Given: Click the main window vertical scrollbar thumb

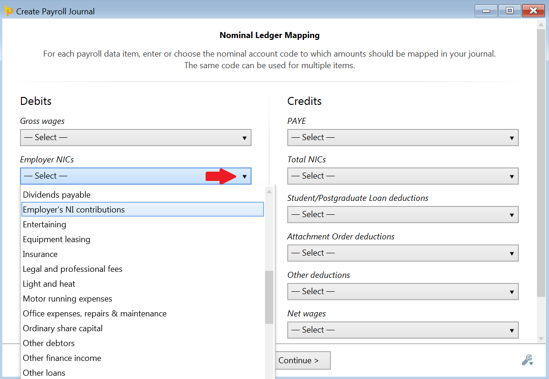Looking at the screenshot, I should [541, 163].
